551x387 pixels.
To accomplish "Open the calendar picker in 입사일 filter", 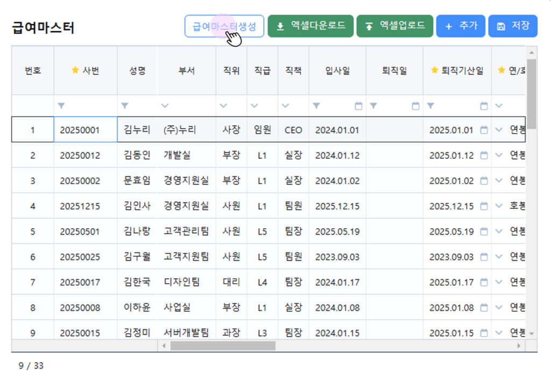I will 358,106.
